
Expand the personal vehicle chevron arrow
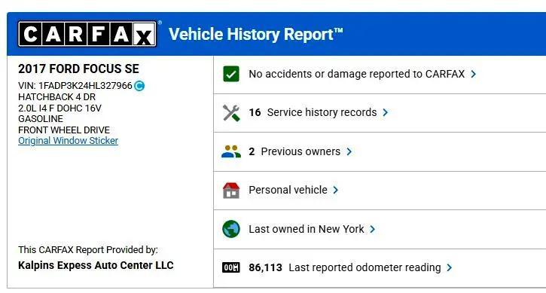coord(335,191)
